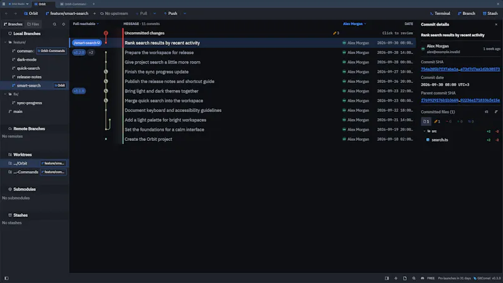503x283 pixels.
Task: Toggle right panel icon in status bar
Action: [x=387, y=278]
